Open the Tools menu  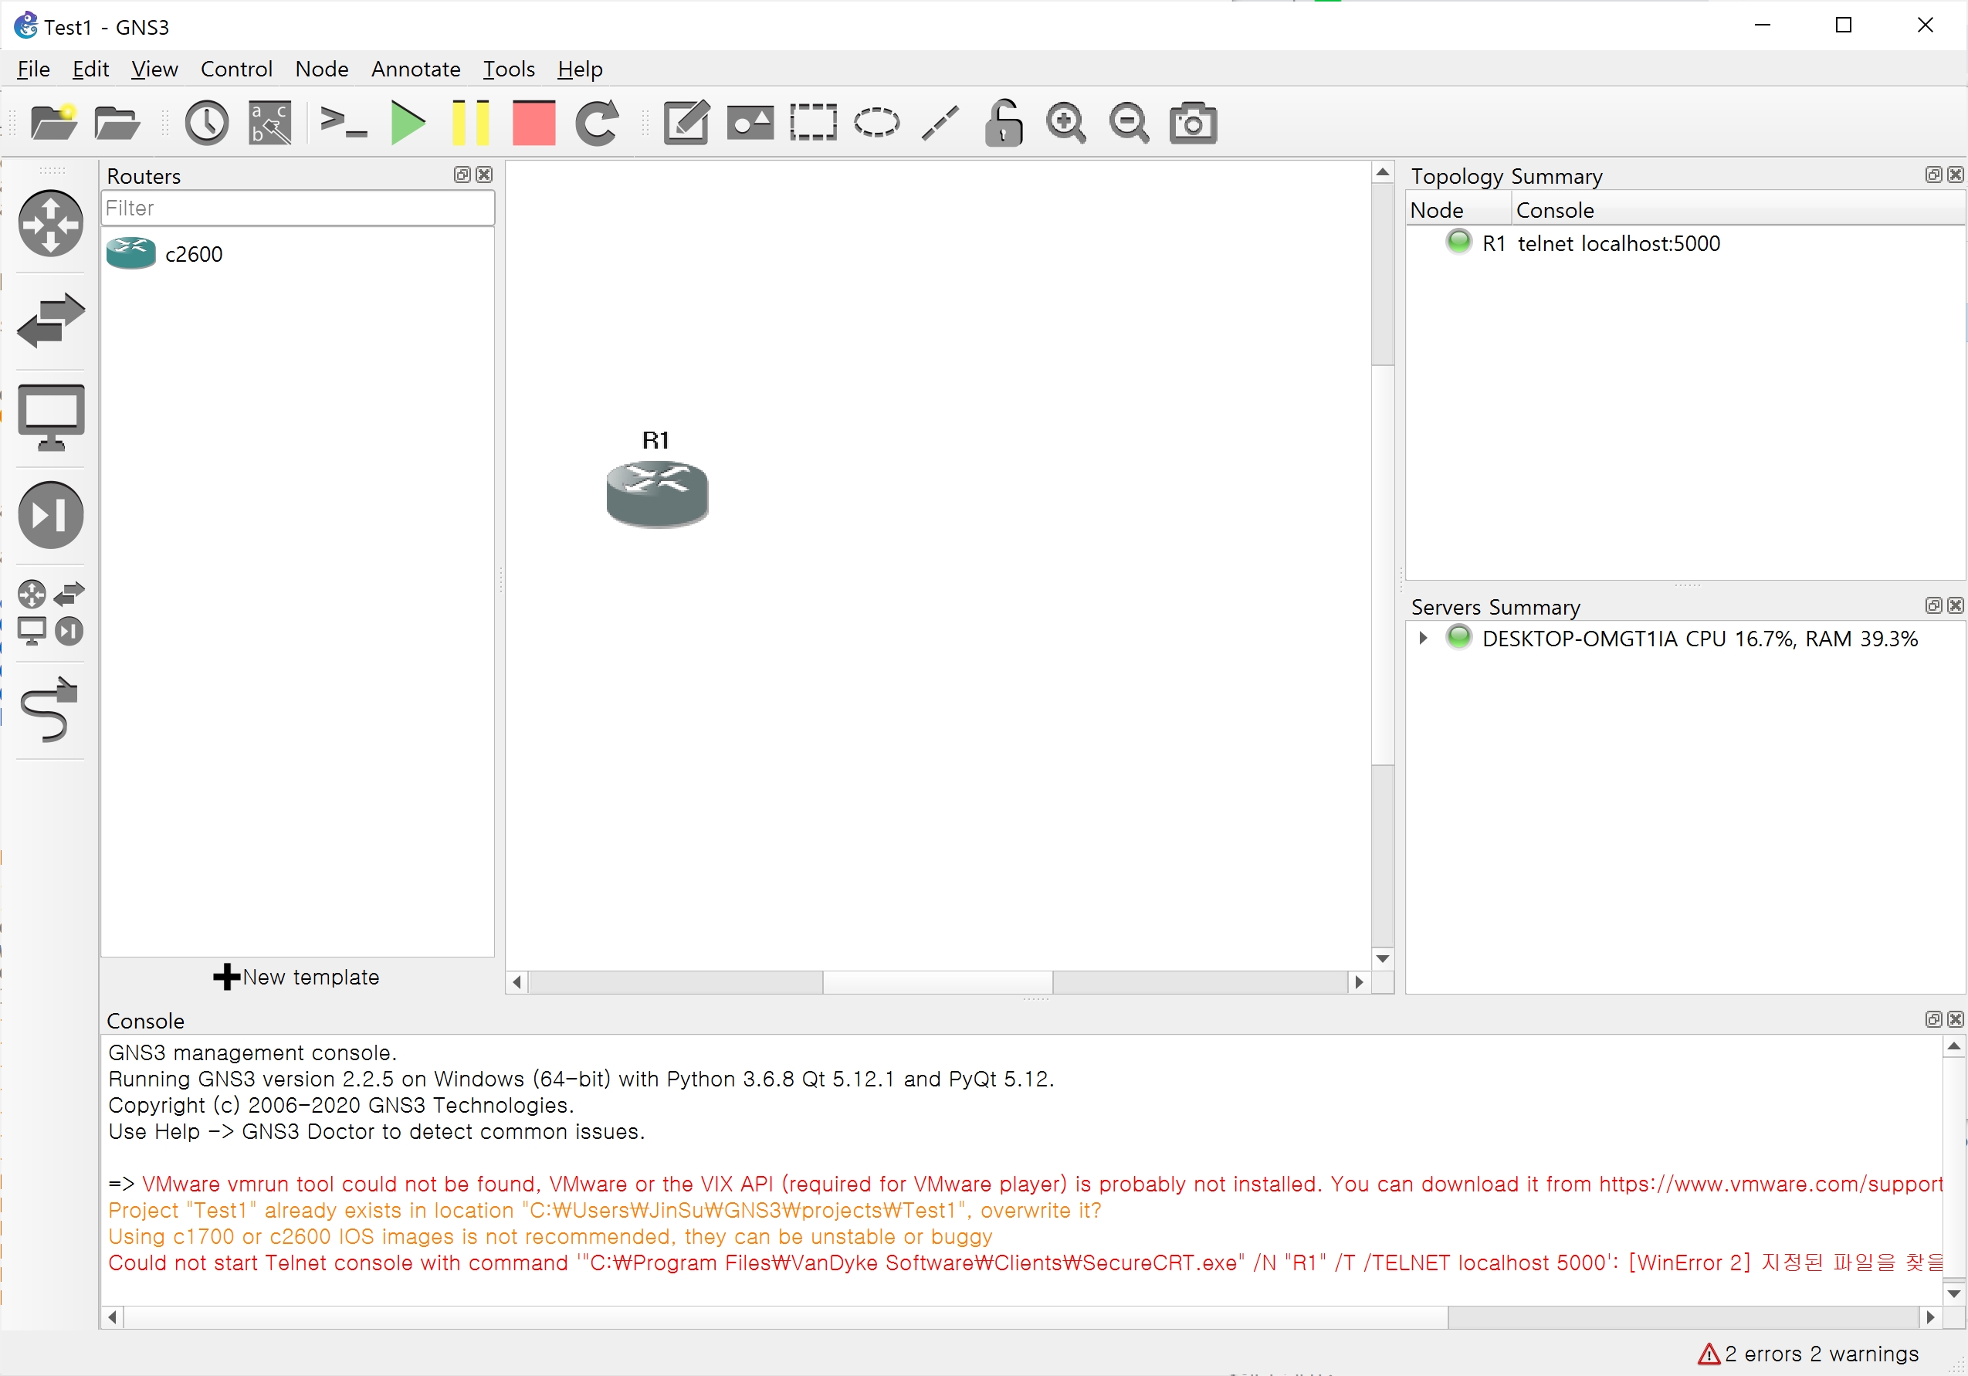tap(508, 69)
